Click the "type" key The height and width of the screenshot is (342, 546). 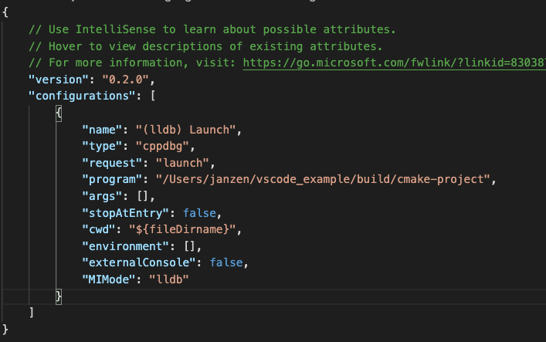click(102, 146)
